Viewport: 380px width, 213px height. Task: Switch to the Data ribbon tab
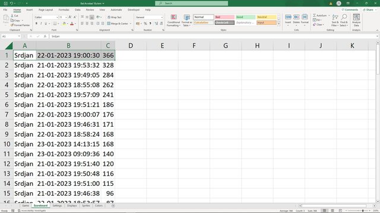tap(78, 10)
